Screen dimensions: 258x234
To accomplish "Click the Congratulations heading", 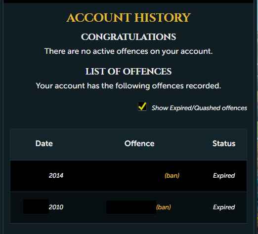I will [129, 37].
